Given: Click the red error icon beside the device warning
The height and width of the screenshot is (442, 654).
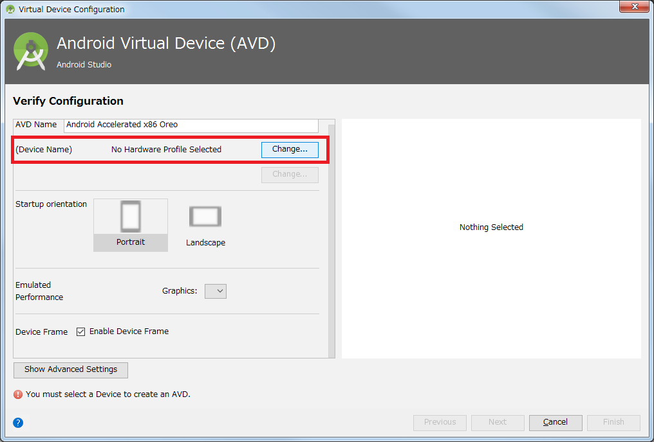Looking at the screenshot, I should (18, 394).
